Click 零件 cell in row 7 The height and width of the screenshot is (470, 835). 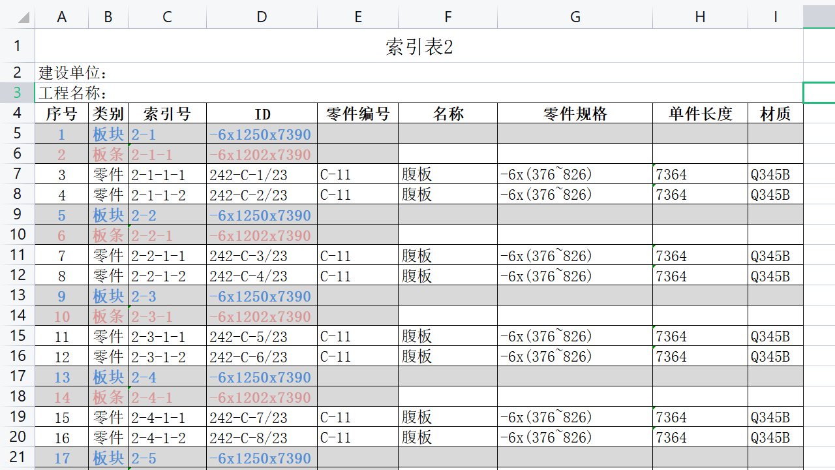tap(108, 174)
